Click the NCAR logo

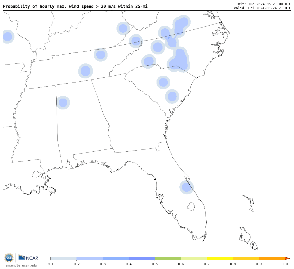(x=29, y=258)
